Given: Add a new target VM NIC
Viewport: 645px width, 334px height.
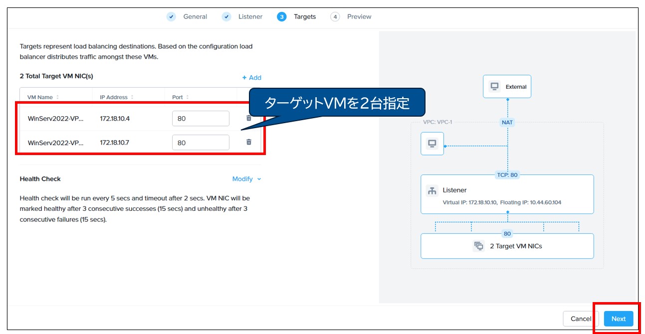Looking at the screenshot, I should [x=251, y=77].
